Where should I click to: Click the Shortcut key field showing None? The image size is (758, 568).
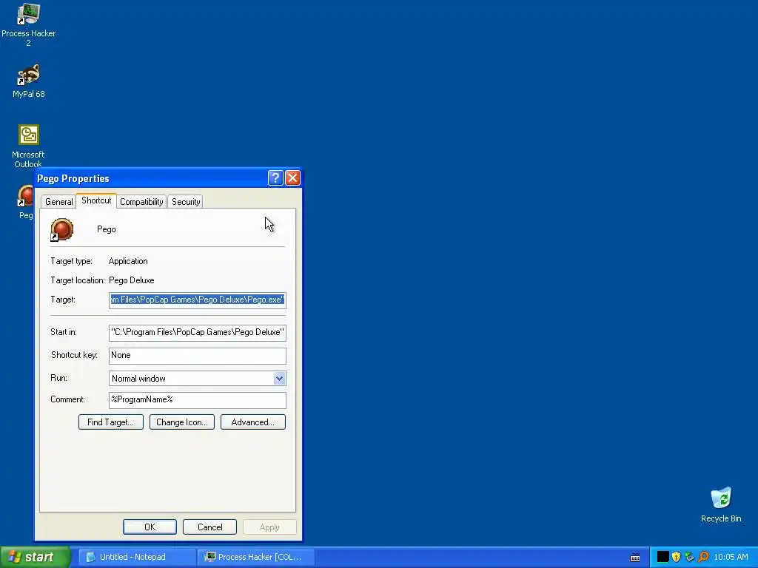197,356
